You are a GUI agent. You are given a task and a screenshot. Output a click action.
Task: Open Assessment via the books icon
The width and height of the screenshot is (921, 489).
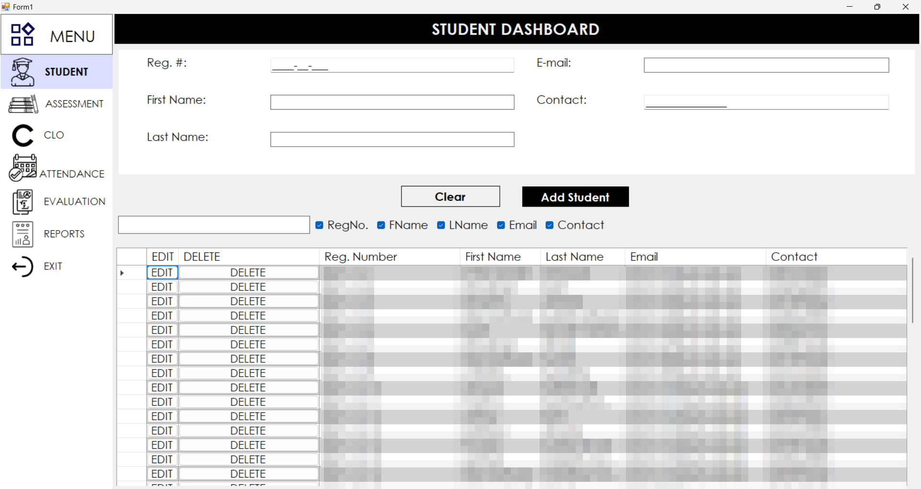click(x=23, y=104)
